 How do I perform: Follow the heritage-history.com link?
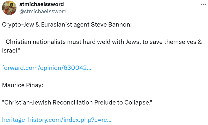[x=57, y=119]
